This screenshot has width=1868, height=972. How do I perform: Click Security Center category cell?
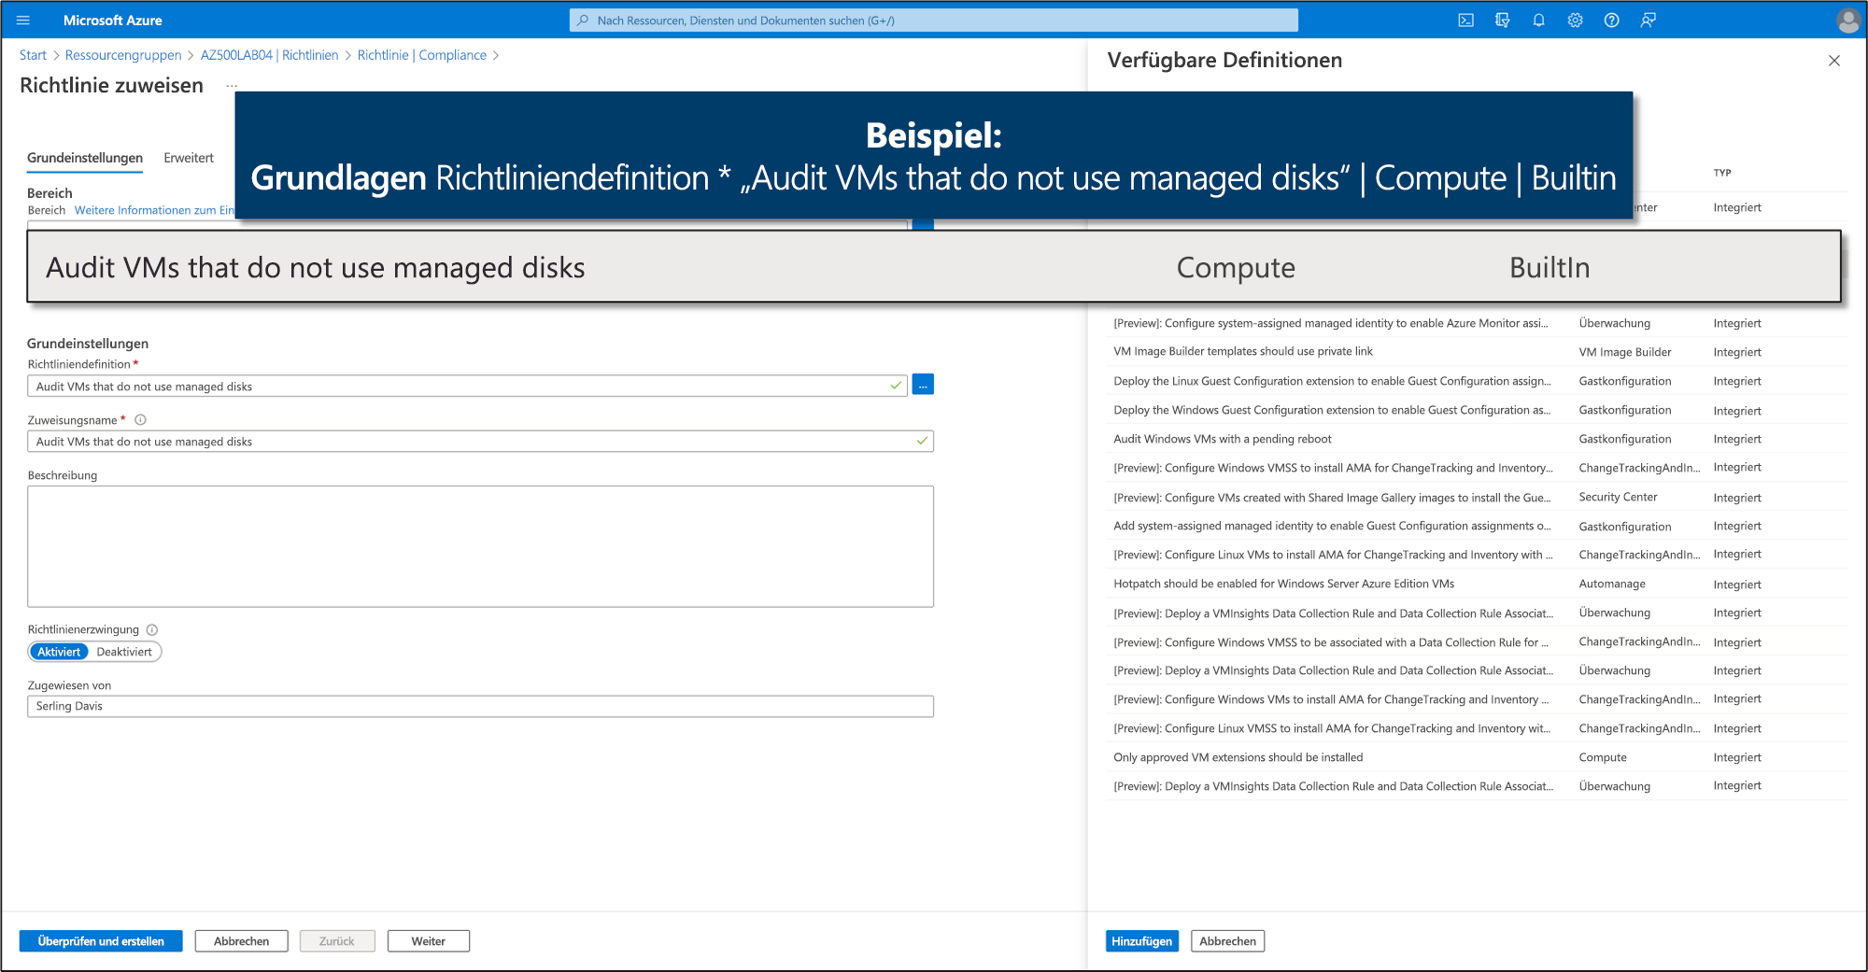pyautogui.click(x=1618, y=497)
